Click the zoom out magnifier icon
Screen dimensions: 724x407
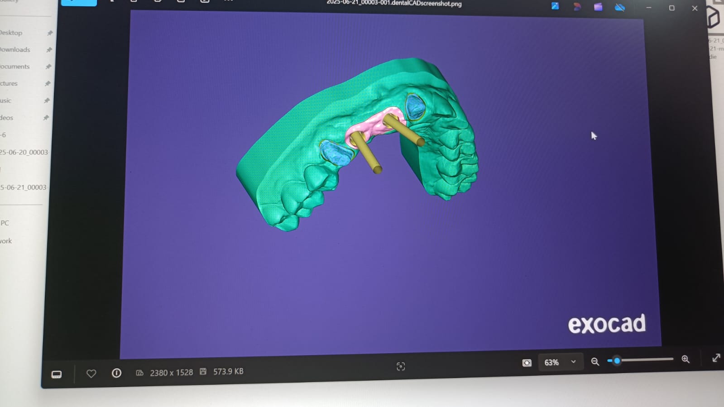pos(595,361)
